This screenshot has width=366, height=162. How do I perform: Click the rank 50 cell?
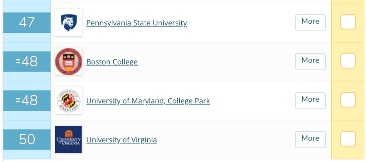coord(27,139)
